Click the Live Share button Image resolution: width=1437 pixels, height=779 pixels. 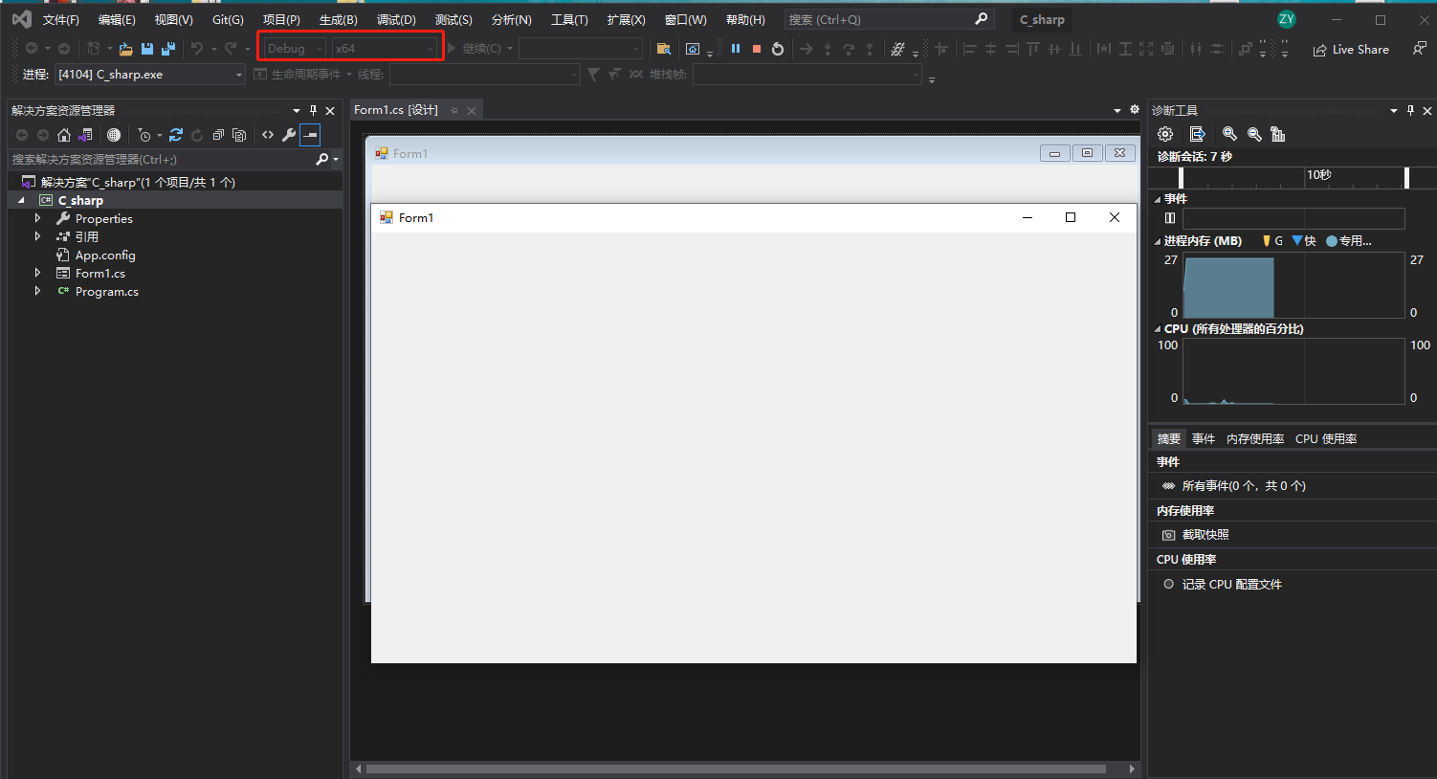(x=1351, y=50)
